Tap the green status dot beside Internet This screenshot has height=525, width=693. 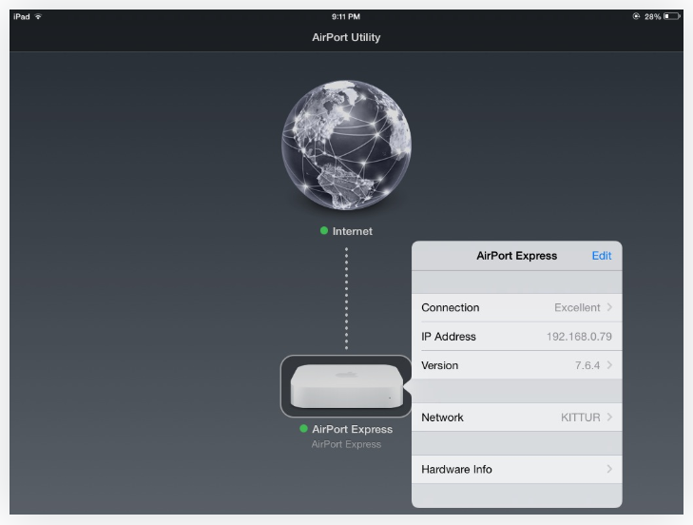(324, 230)
